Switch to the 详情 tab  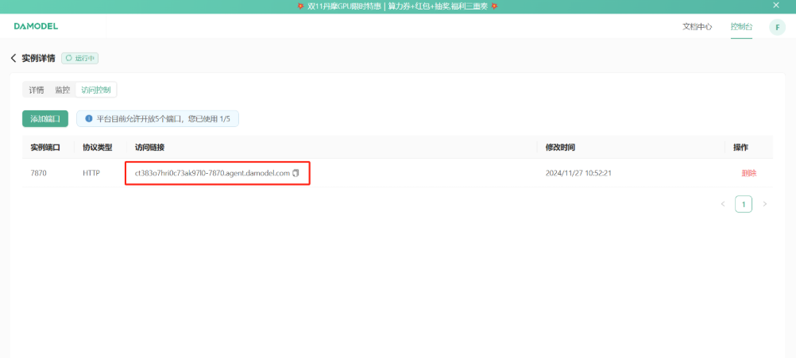(x=37, y=90)
